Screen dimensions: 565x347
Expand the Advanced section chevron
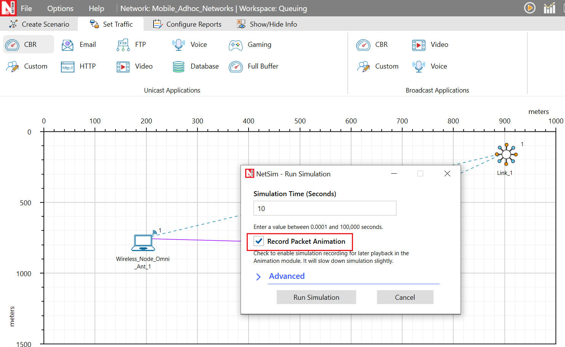point(258,277)
